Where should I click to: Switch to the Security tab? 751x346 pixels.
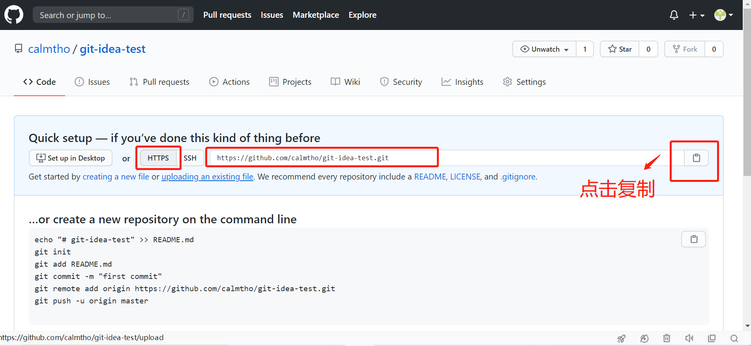tap(401, 82)
